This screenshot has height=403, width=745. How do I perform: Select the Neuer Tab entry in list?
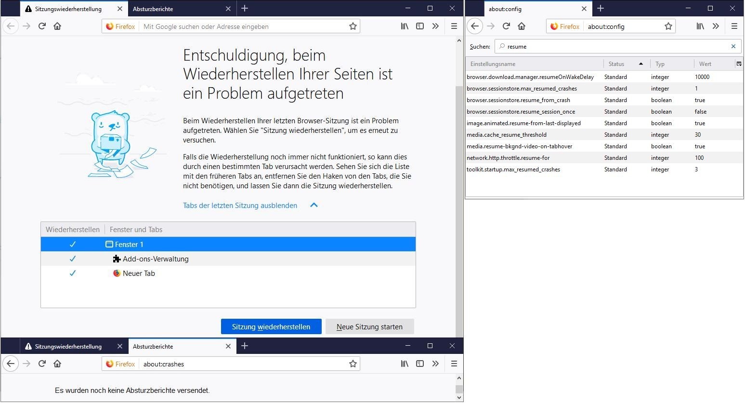(x=228, y=273)
